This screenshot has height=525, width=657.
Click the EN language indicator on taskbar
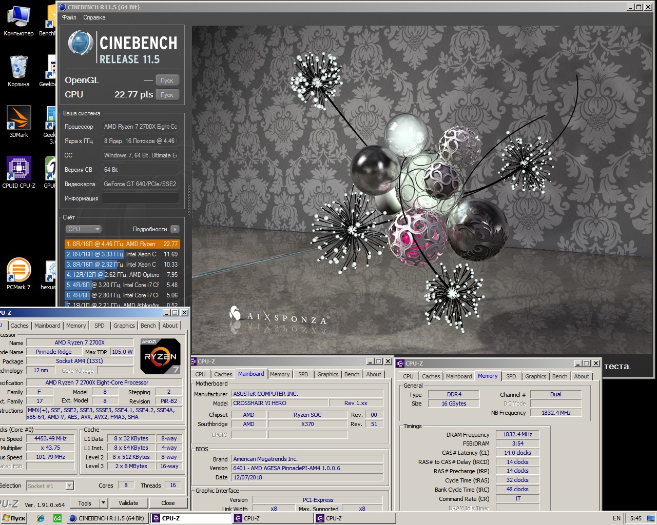[616, 518]
